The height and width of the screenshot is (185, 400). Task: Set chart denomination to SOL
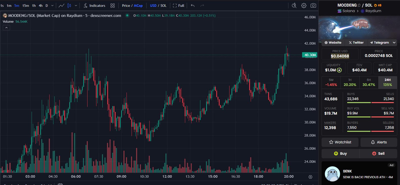click(x=163, y=6)
